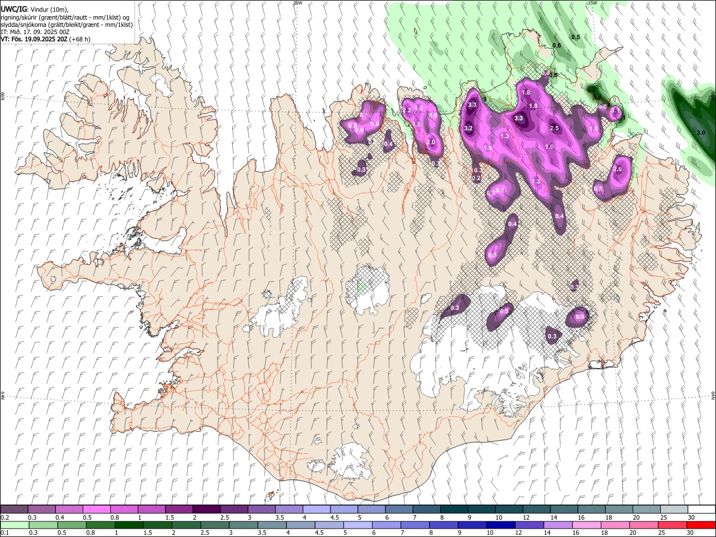
Task: Click the 'rigning/skúrir (grænt/blátt/rautt - mm/1klst) og' line
Action: click(65, 17)
